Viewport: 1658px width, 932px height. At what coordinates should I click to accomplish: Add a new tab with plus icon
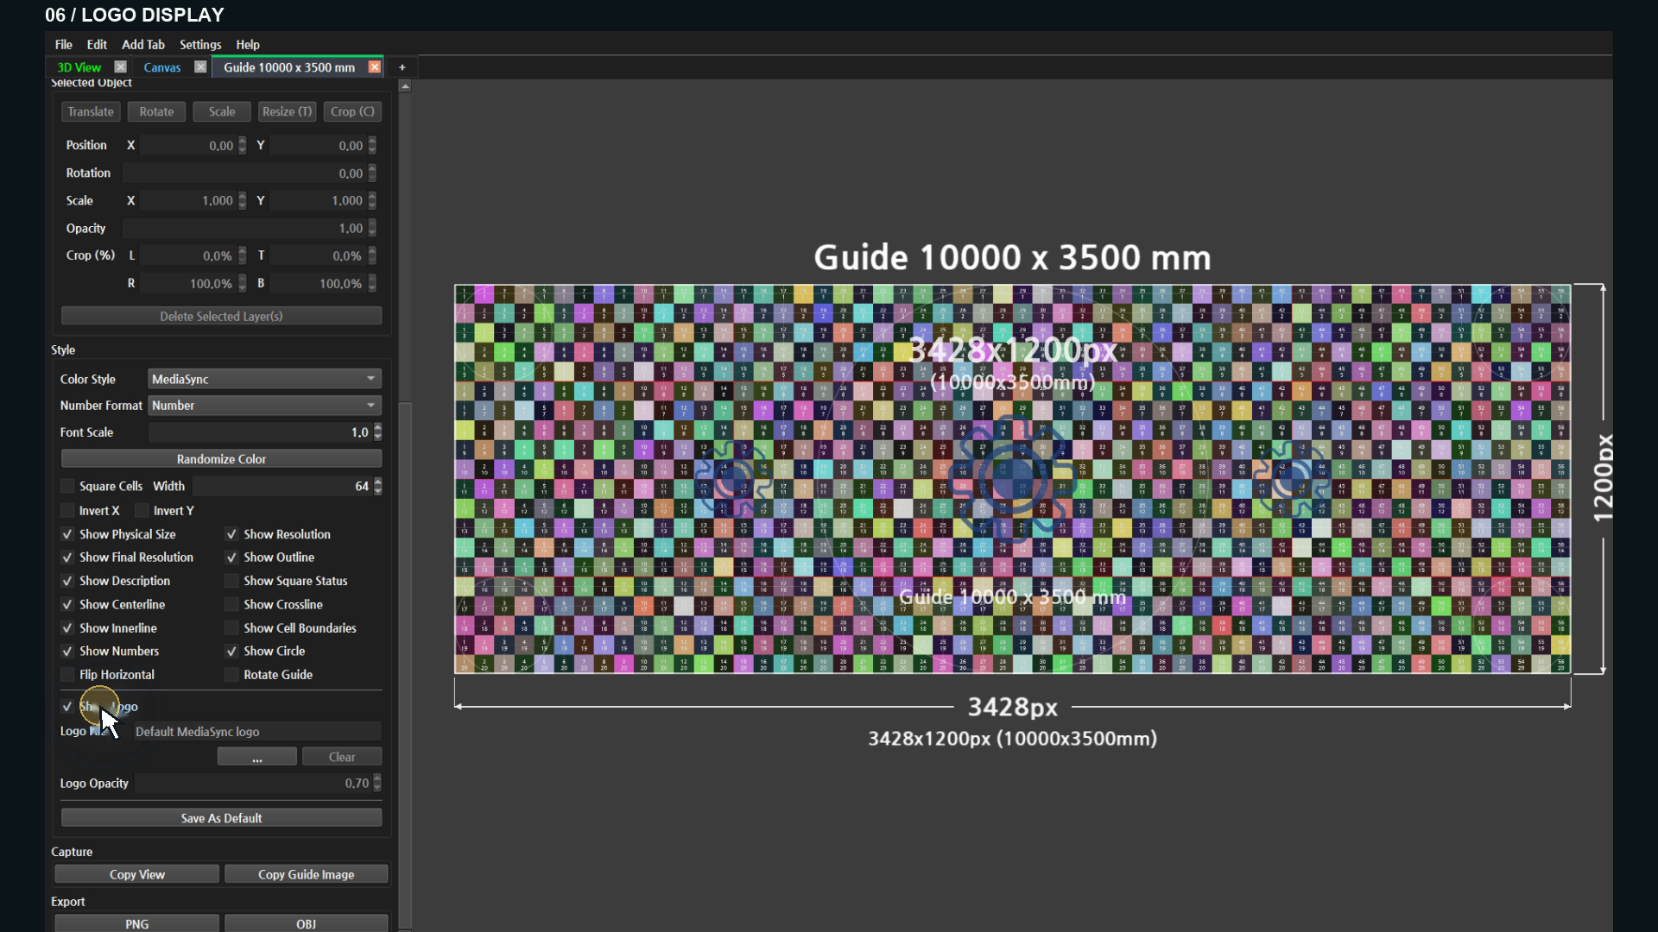coord(402,67)
